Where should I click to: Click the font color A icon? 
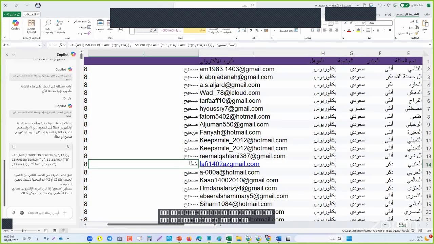tap(349, 30)
